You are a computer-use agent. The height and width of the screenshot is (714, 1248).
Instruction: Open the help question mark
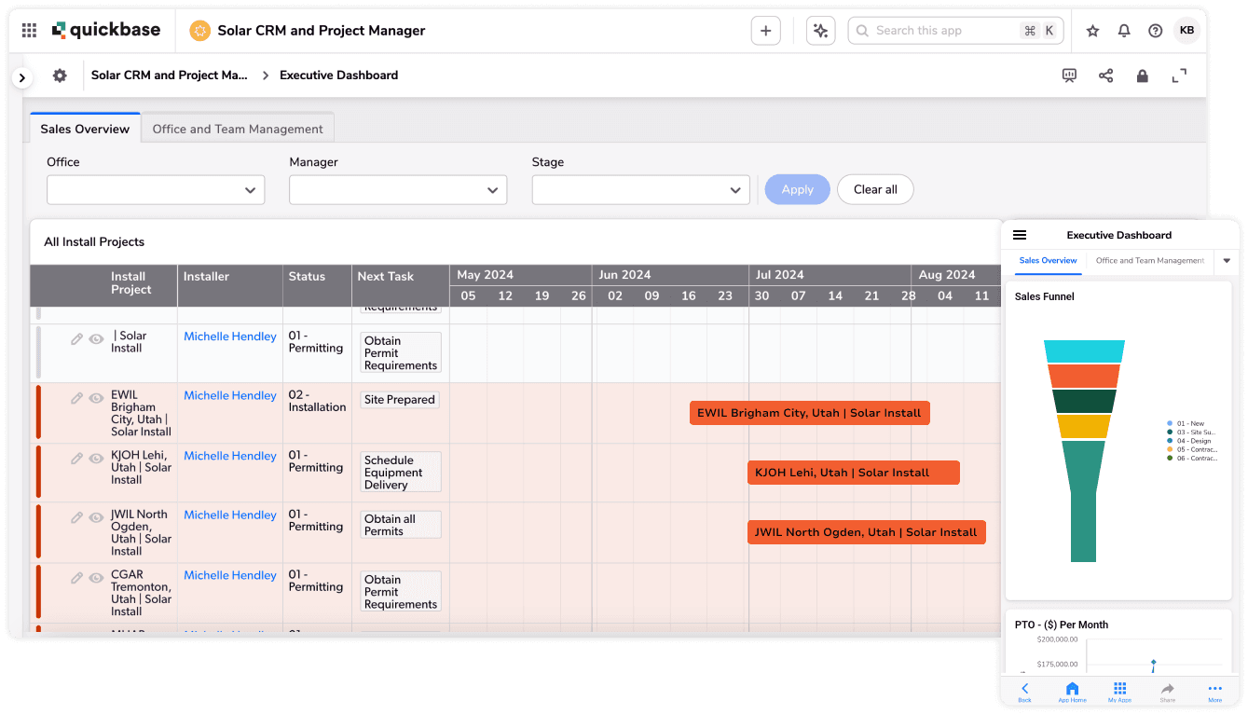[x=1155, y=31]
